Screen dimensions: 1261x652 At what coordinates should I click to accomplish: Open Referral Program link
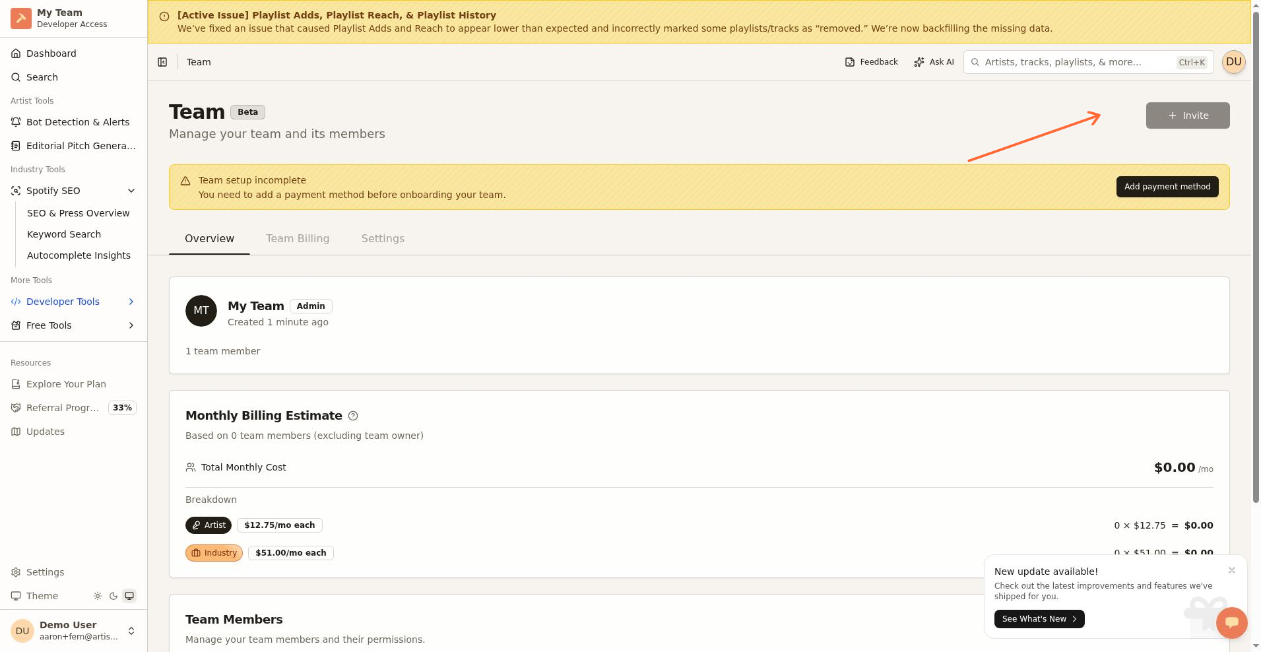click(x=63, y=408)
